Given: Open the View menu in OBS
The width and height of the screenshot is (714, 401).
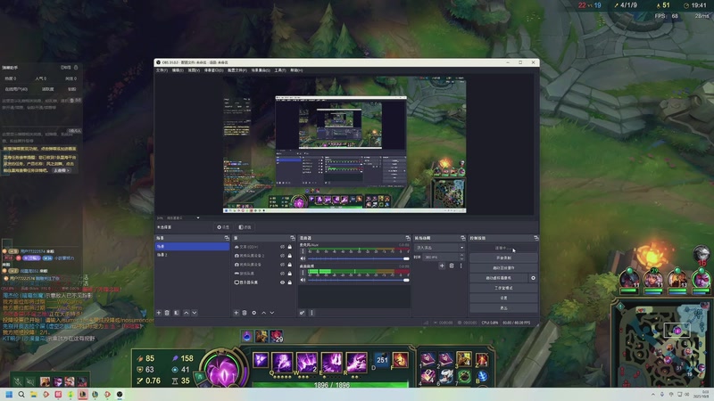Looking at the screenshot, I should click(x=194, y=70).
